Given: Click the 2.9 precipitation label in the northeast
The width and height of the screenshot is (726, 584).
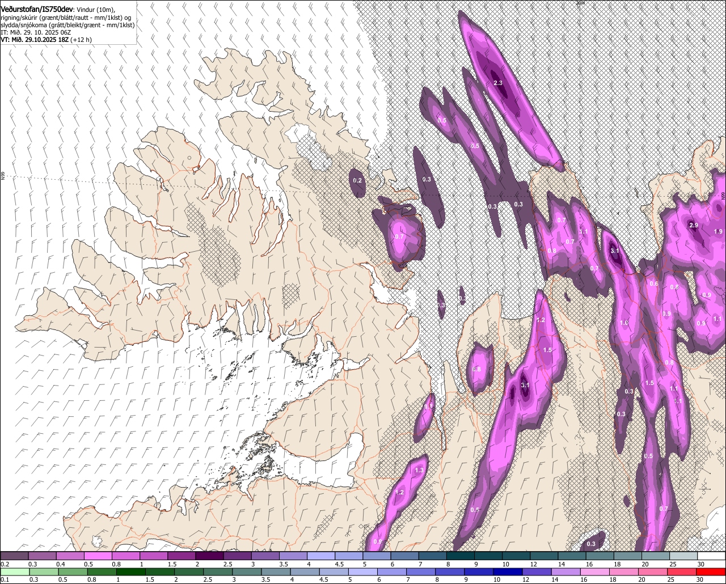Looking at the screenshot, I should pos(694,225).
